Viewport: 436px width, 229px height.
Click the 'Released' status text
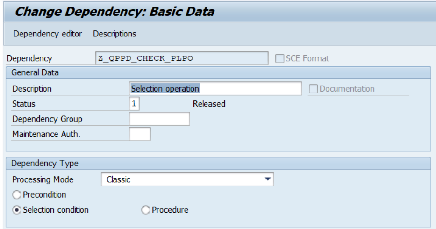(209, 103)
